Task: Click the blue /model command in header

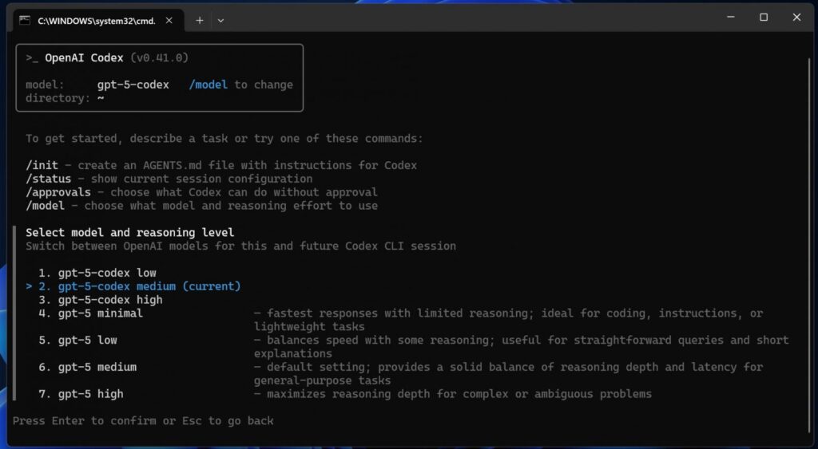Action: [208, 85]
